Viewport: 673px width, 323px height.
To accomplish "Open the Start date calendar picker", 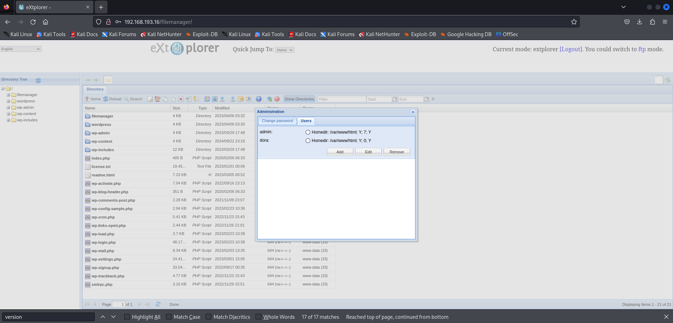I will coord(395,99).
